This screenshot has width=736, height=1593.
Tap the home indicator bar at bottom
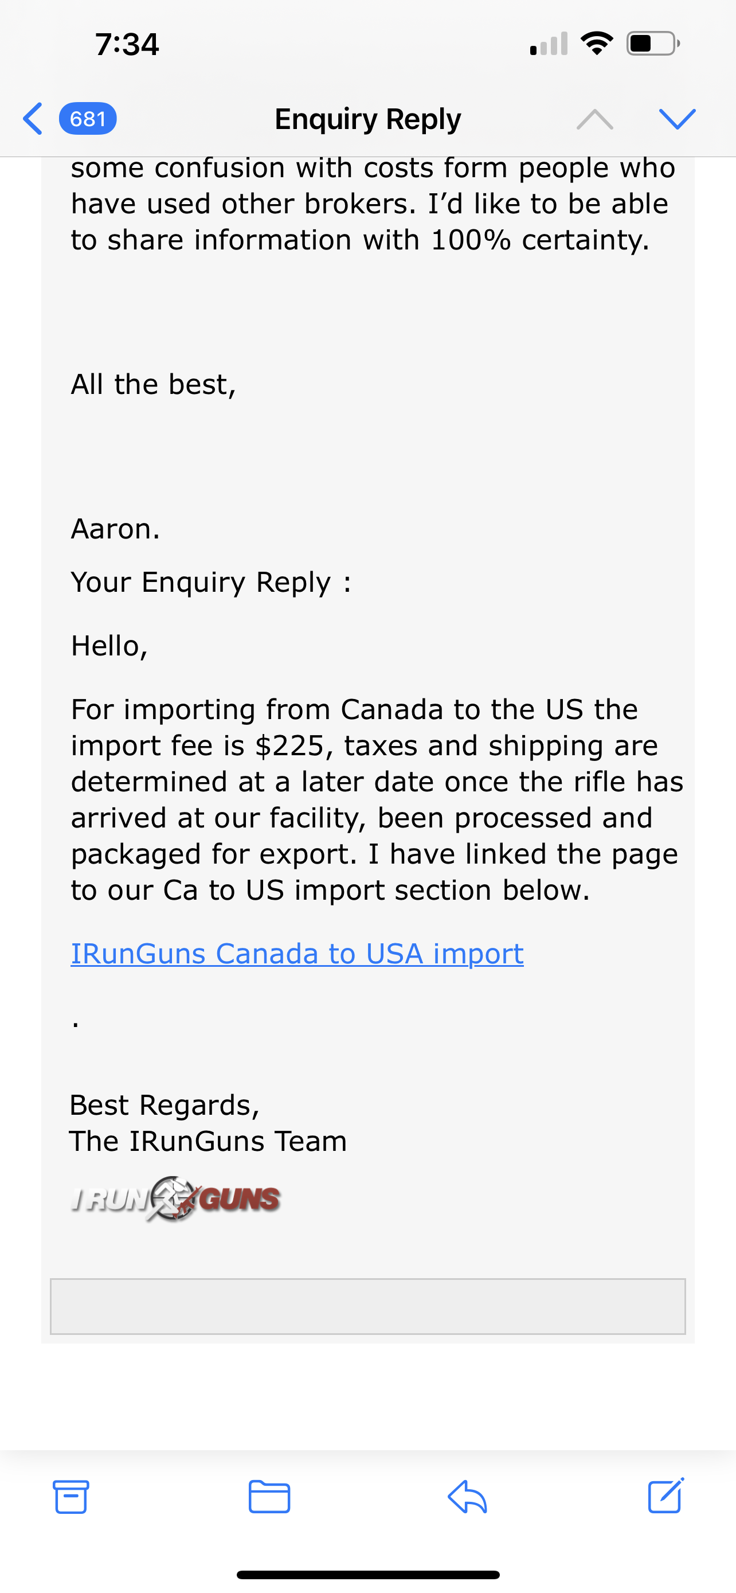(367, 1575)
